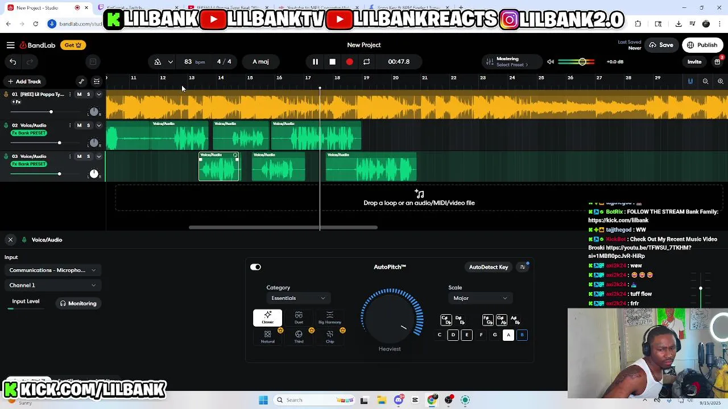
Task: Click the Get membership button
Action: 73,45
